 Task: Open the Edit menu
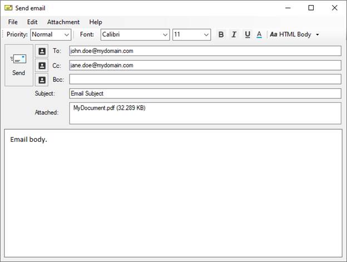pyautogui.click(x=32, y=22)
